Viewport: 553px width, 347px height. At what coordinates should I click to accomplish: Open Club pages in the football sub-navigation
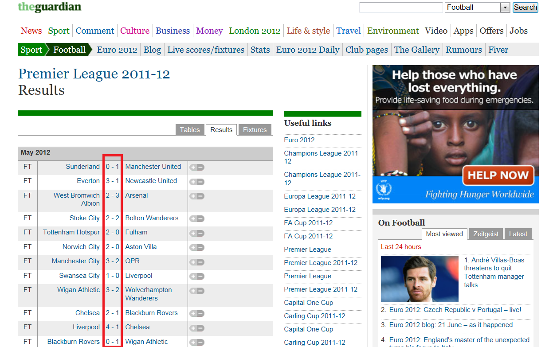pyautogui.click(x=367, y=50)
